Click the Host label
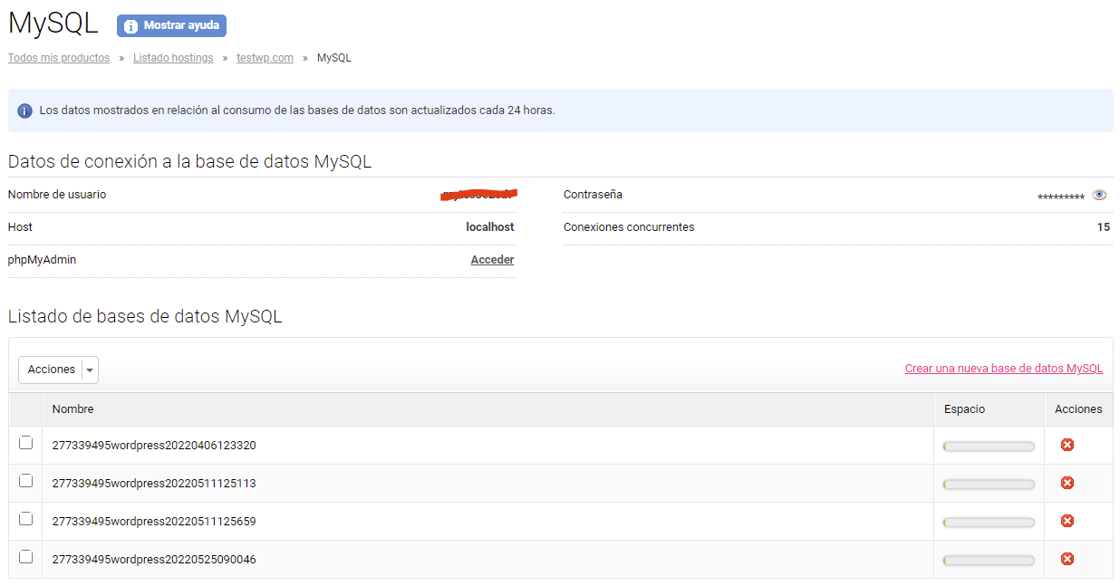The width and height of the screenshot is (1120, 586). 20,227
